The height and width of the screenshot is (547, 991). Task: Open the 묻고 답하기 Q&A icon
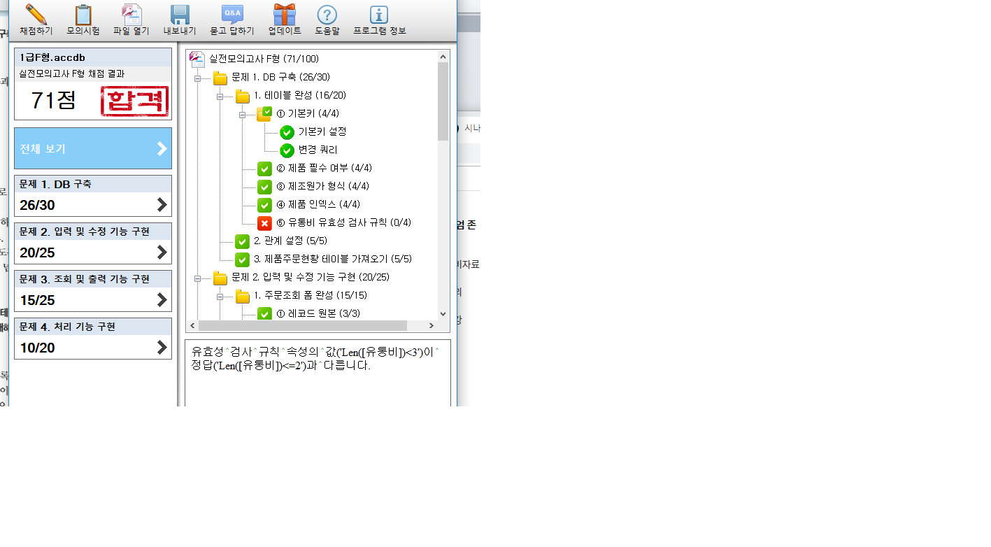(x=232, y=15)
